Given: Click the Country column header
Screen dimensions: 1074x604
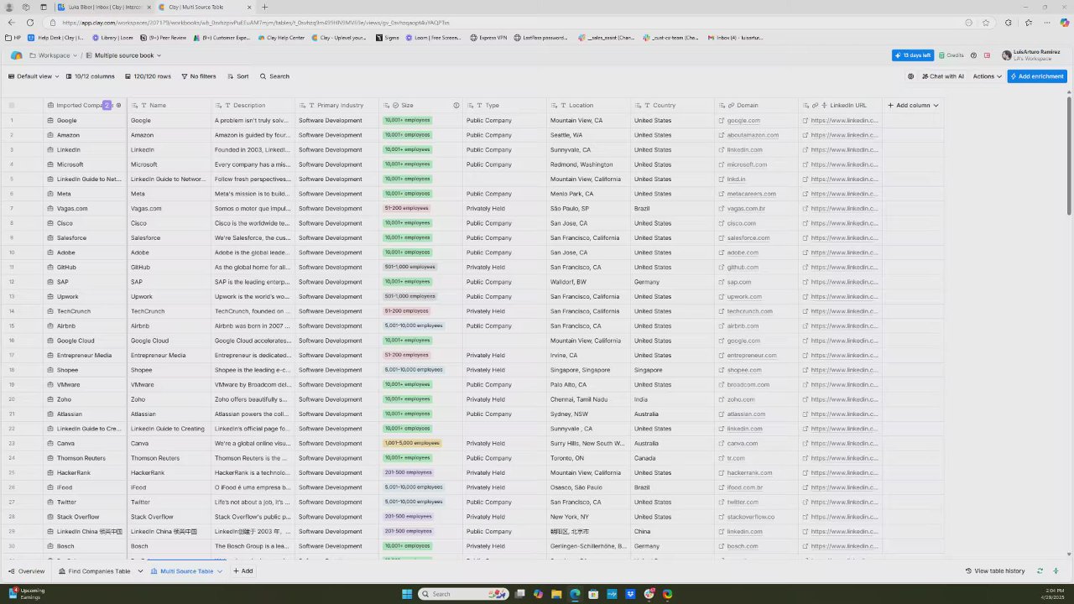Looking at the screenshot, I should point(672,106).
